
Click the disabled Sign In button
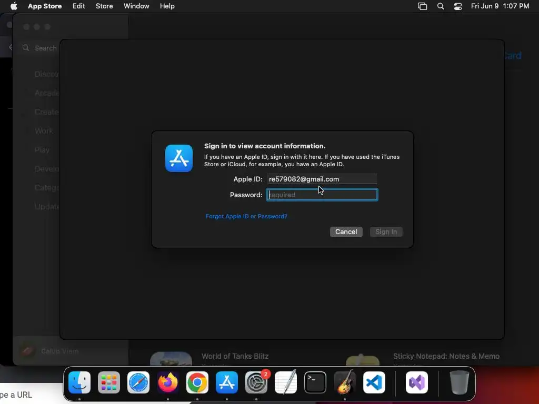click(386, 232)
